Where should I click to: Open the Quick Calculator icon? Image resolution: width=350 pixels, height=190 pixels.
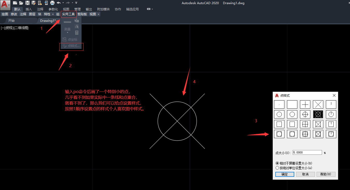(x=77, y=33)
